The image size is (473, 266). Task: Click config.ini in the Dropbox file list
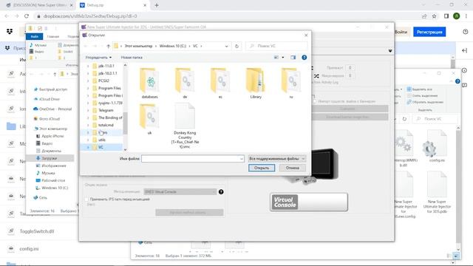(x=29, y=249)
